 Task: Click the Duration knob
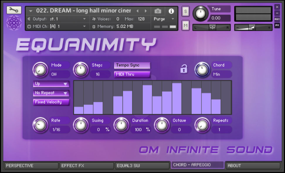coord(121,125)
